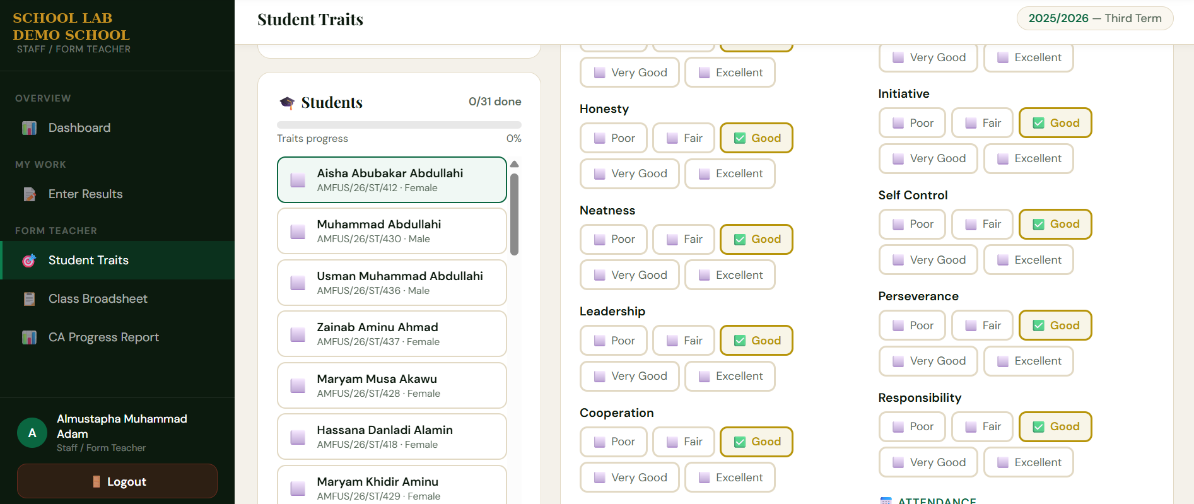Image resolution: width=1194 pixels, height=504 pixels.
Task: Click avatar square for Hassana Danladi Alamin
Action: [298, 437]
